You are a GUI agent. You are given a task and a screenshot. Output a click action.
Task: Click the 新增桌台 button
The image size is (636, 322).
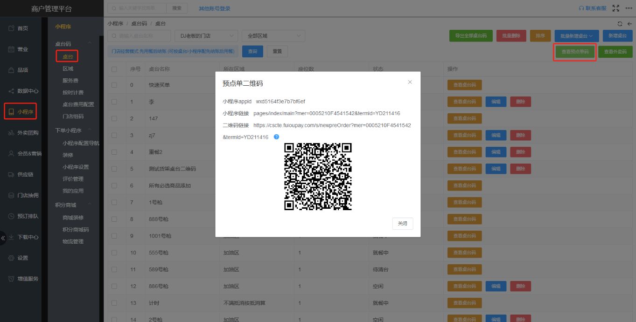[x=617, y=36]
